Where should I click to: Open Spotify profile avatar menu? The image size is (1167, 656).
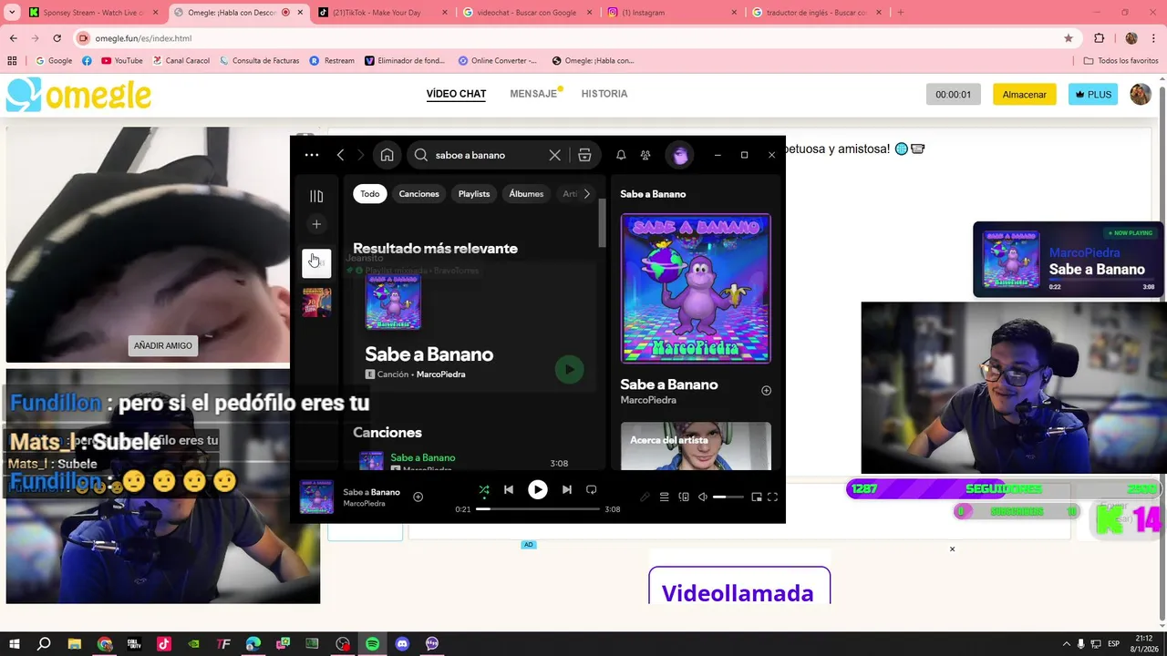point(680,155)
